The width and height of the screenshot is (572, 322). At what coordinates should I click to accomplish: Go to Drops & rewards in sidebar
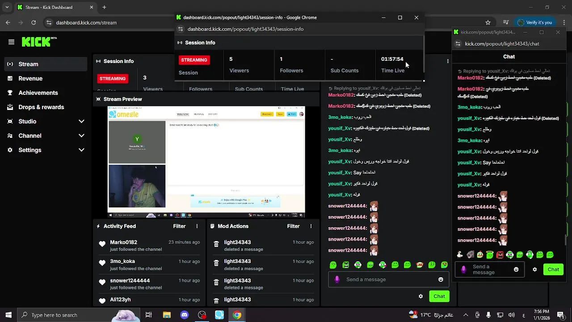tap(46, 107)
